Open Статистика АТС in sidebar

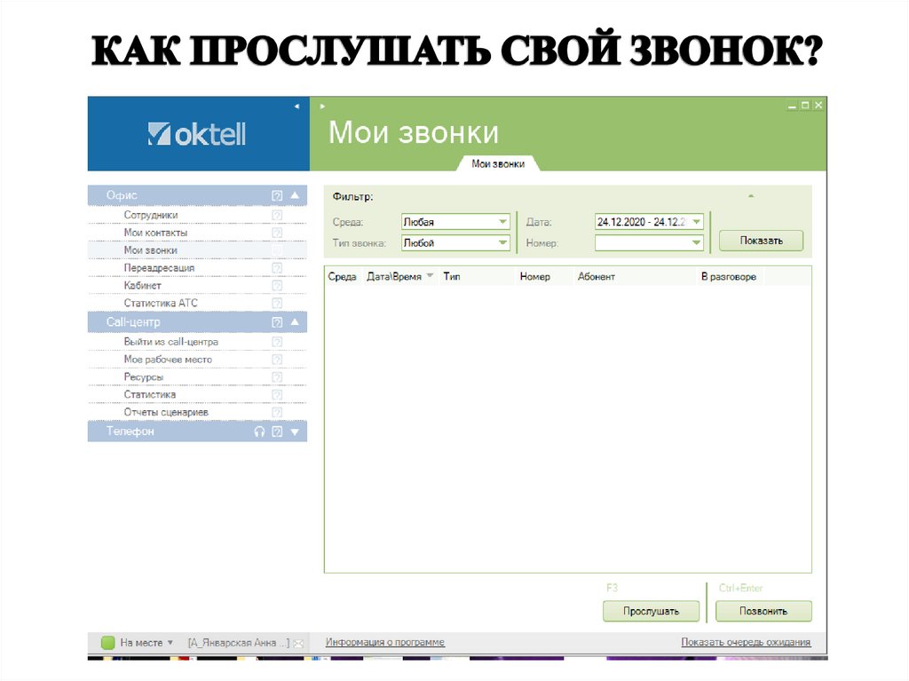[x=161, y=303]
